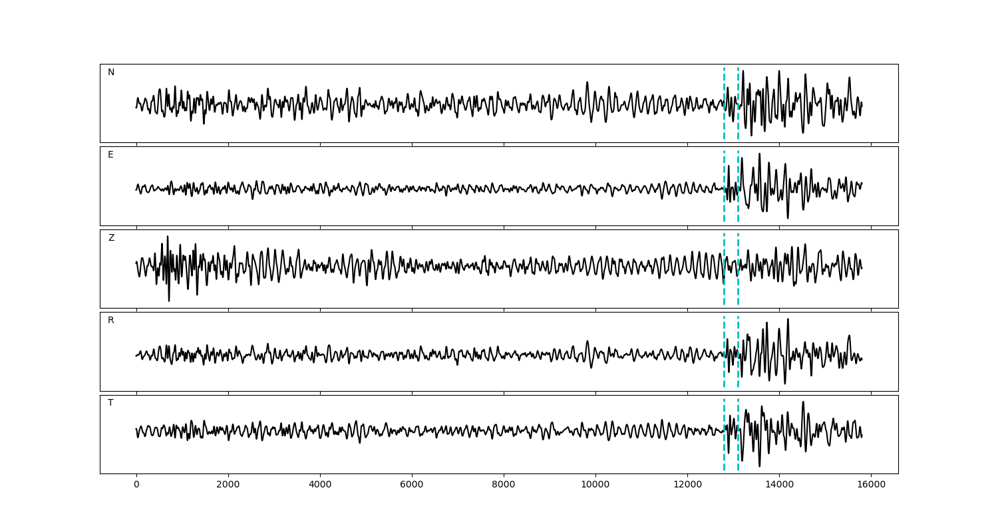Click the T panel label
Viewport: 998px width, 532px height.
110,403
